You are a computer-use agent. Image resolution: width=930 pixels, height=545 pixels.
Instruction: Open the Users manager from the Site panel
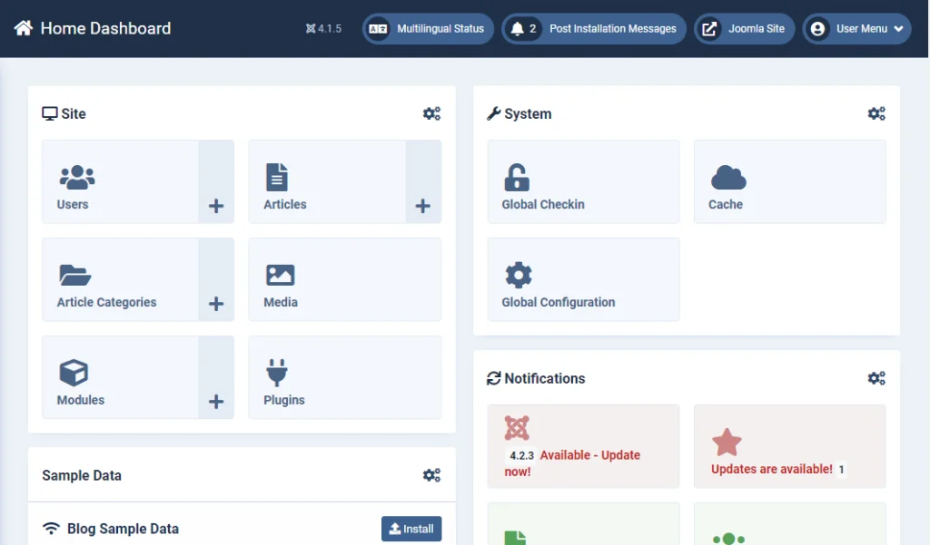point(76,179)
